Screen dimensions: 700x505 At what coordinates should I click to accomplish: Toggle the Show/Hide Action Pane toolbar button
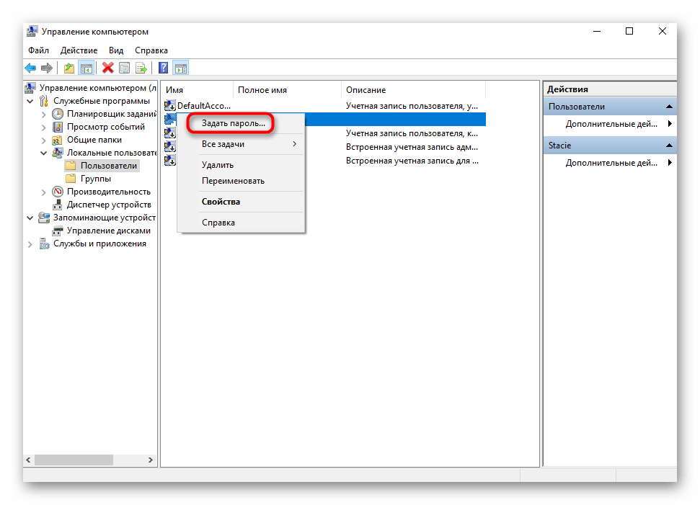tap(180, 68)
